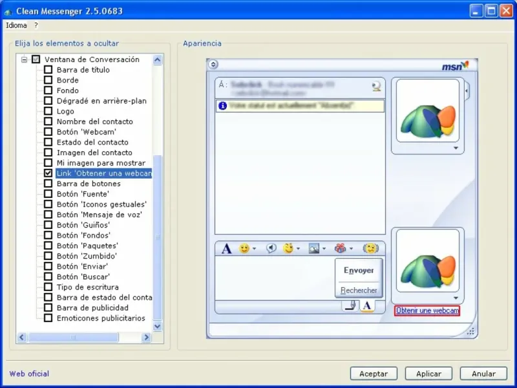Open dropdown arrow under my display picture
Viewport: 517px width, 388px height.
pyautogui.click(x=456, y=298)
